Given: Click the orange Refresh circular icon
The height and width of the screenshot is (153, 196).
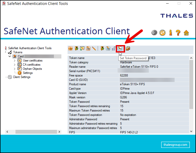Looking at the screenshot, I should [x=162, y=32].
